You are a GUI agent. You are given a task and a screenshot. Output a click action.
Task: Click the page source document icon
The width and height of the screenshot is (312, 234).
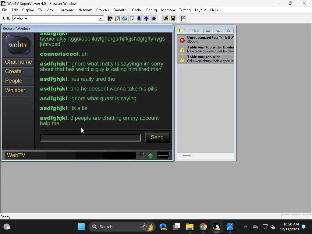183,19
